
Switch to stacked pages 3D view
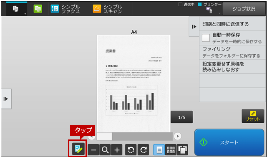tap(182, 149)
